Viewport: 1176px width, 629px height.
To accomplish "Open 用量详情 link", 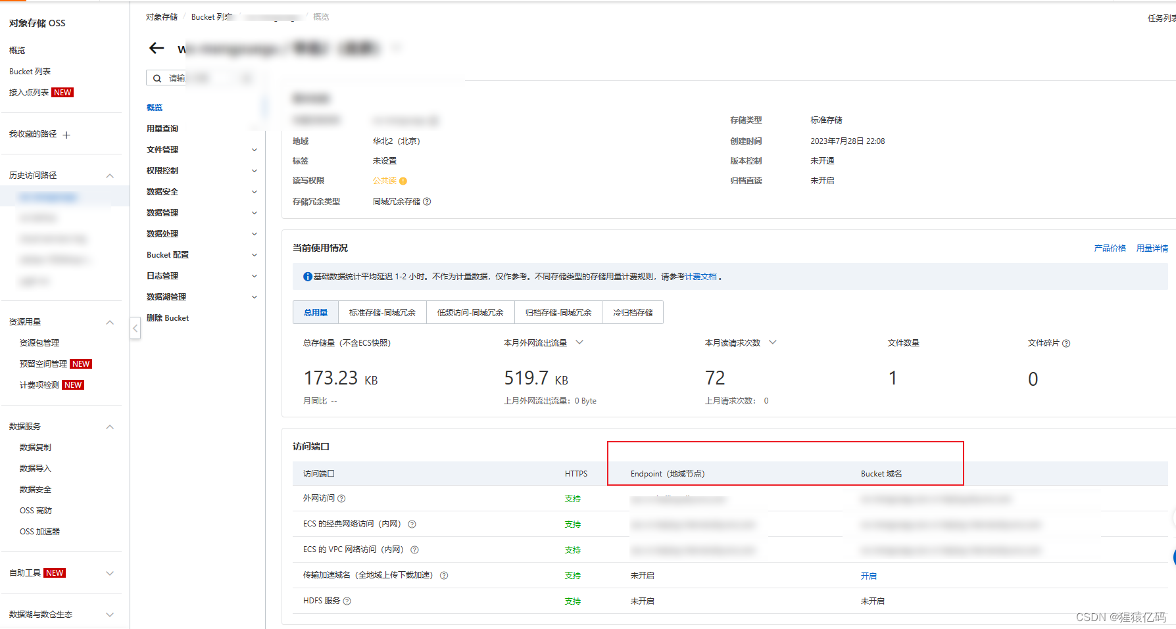I will pyautogui.click(x=1152, y=248).
